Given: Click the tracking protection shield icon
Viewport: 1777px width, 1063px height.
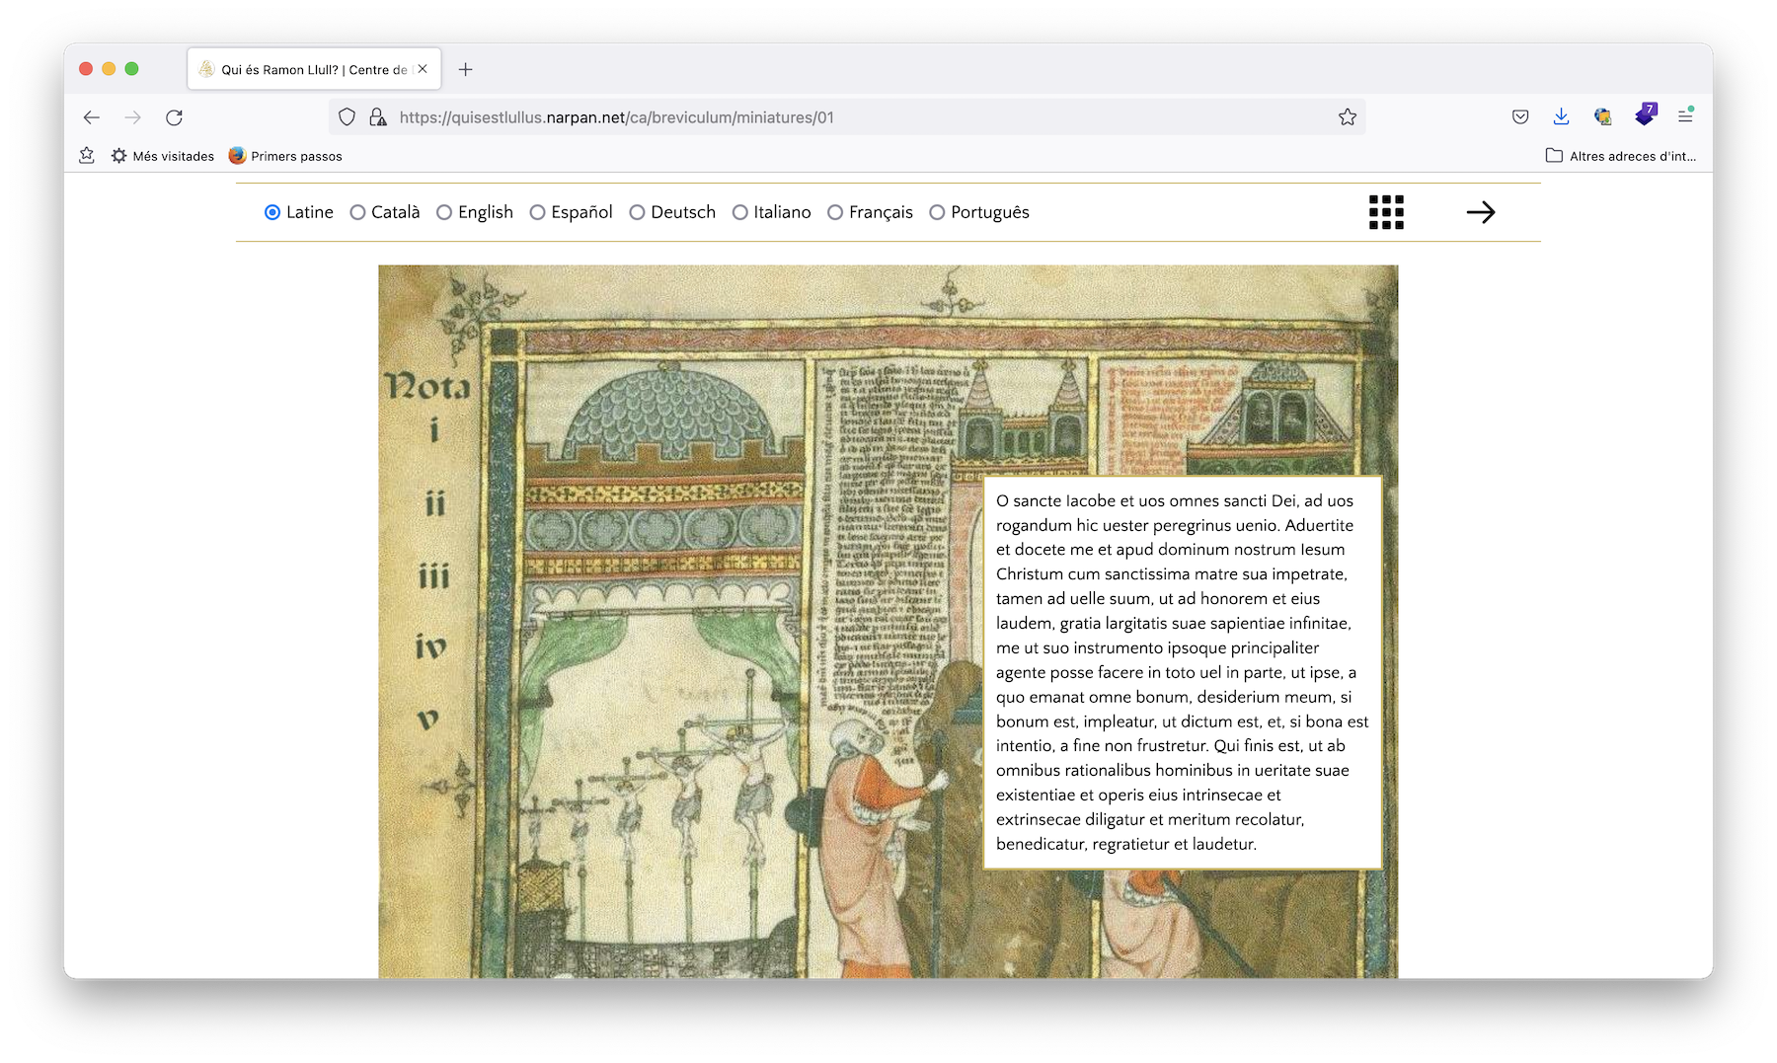Looking at the screenshot, I should [347, 117].
